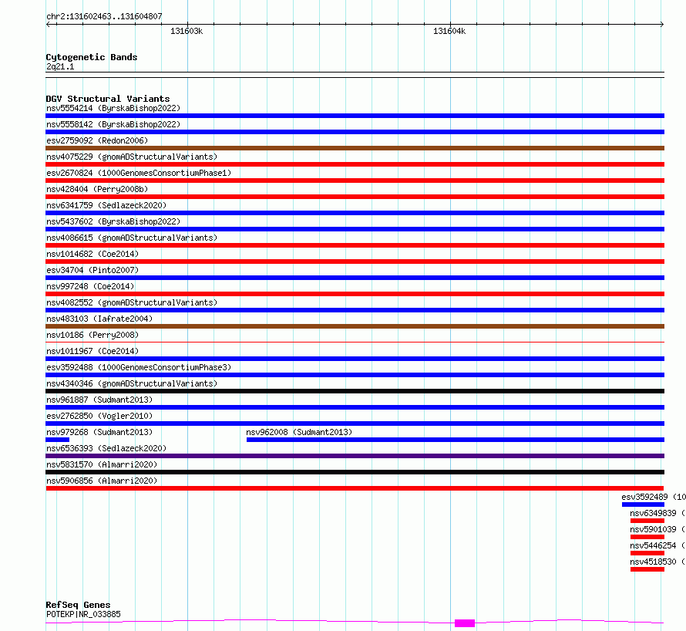
Task: Select the red nsv5906856 feature bar
Action: [x=355, y=488]
